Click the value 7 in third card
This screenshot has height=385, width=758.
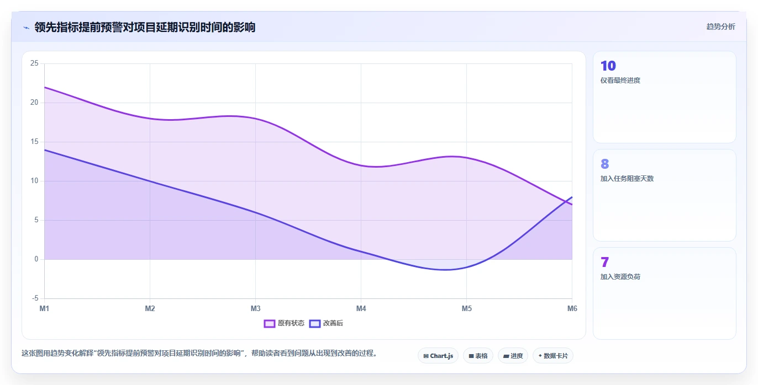pyautogui.click(x=604, y=263)
